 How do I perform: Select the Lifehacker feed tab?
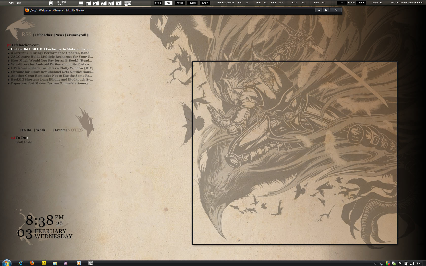pos(44,35)
